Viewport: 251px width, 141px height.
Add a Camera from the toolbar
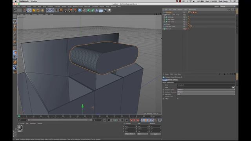[x=105, y=11]
